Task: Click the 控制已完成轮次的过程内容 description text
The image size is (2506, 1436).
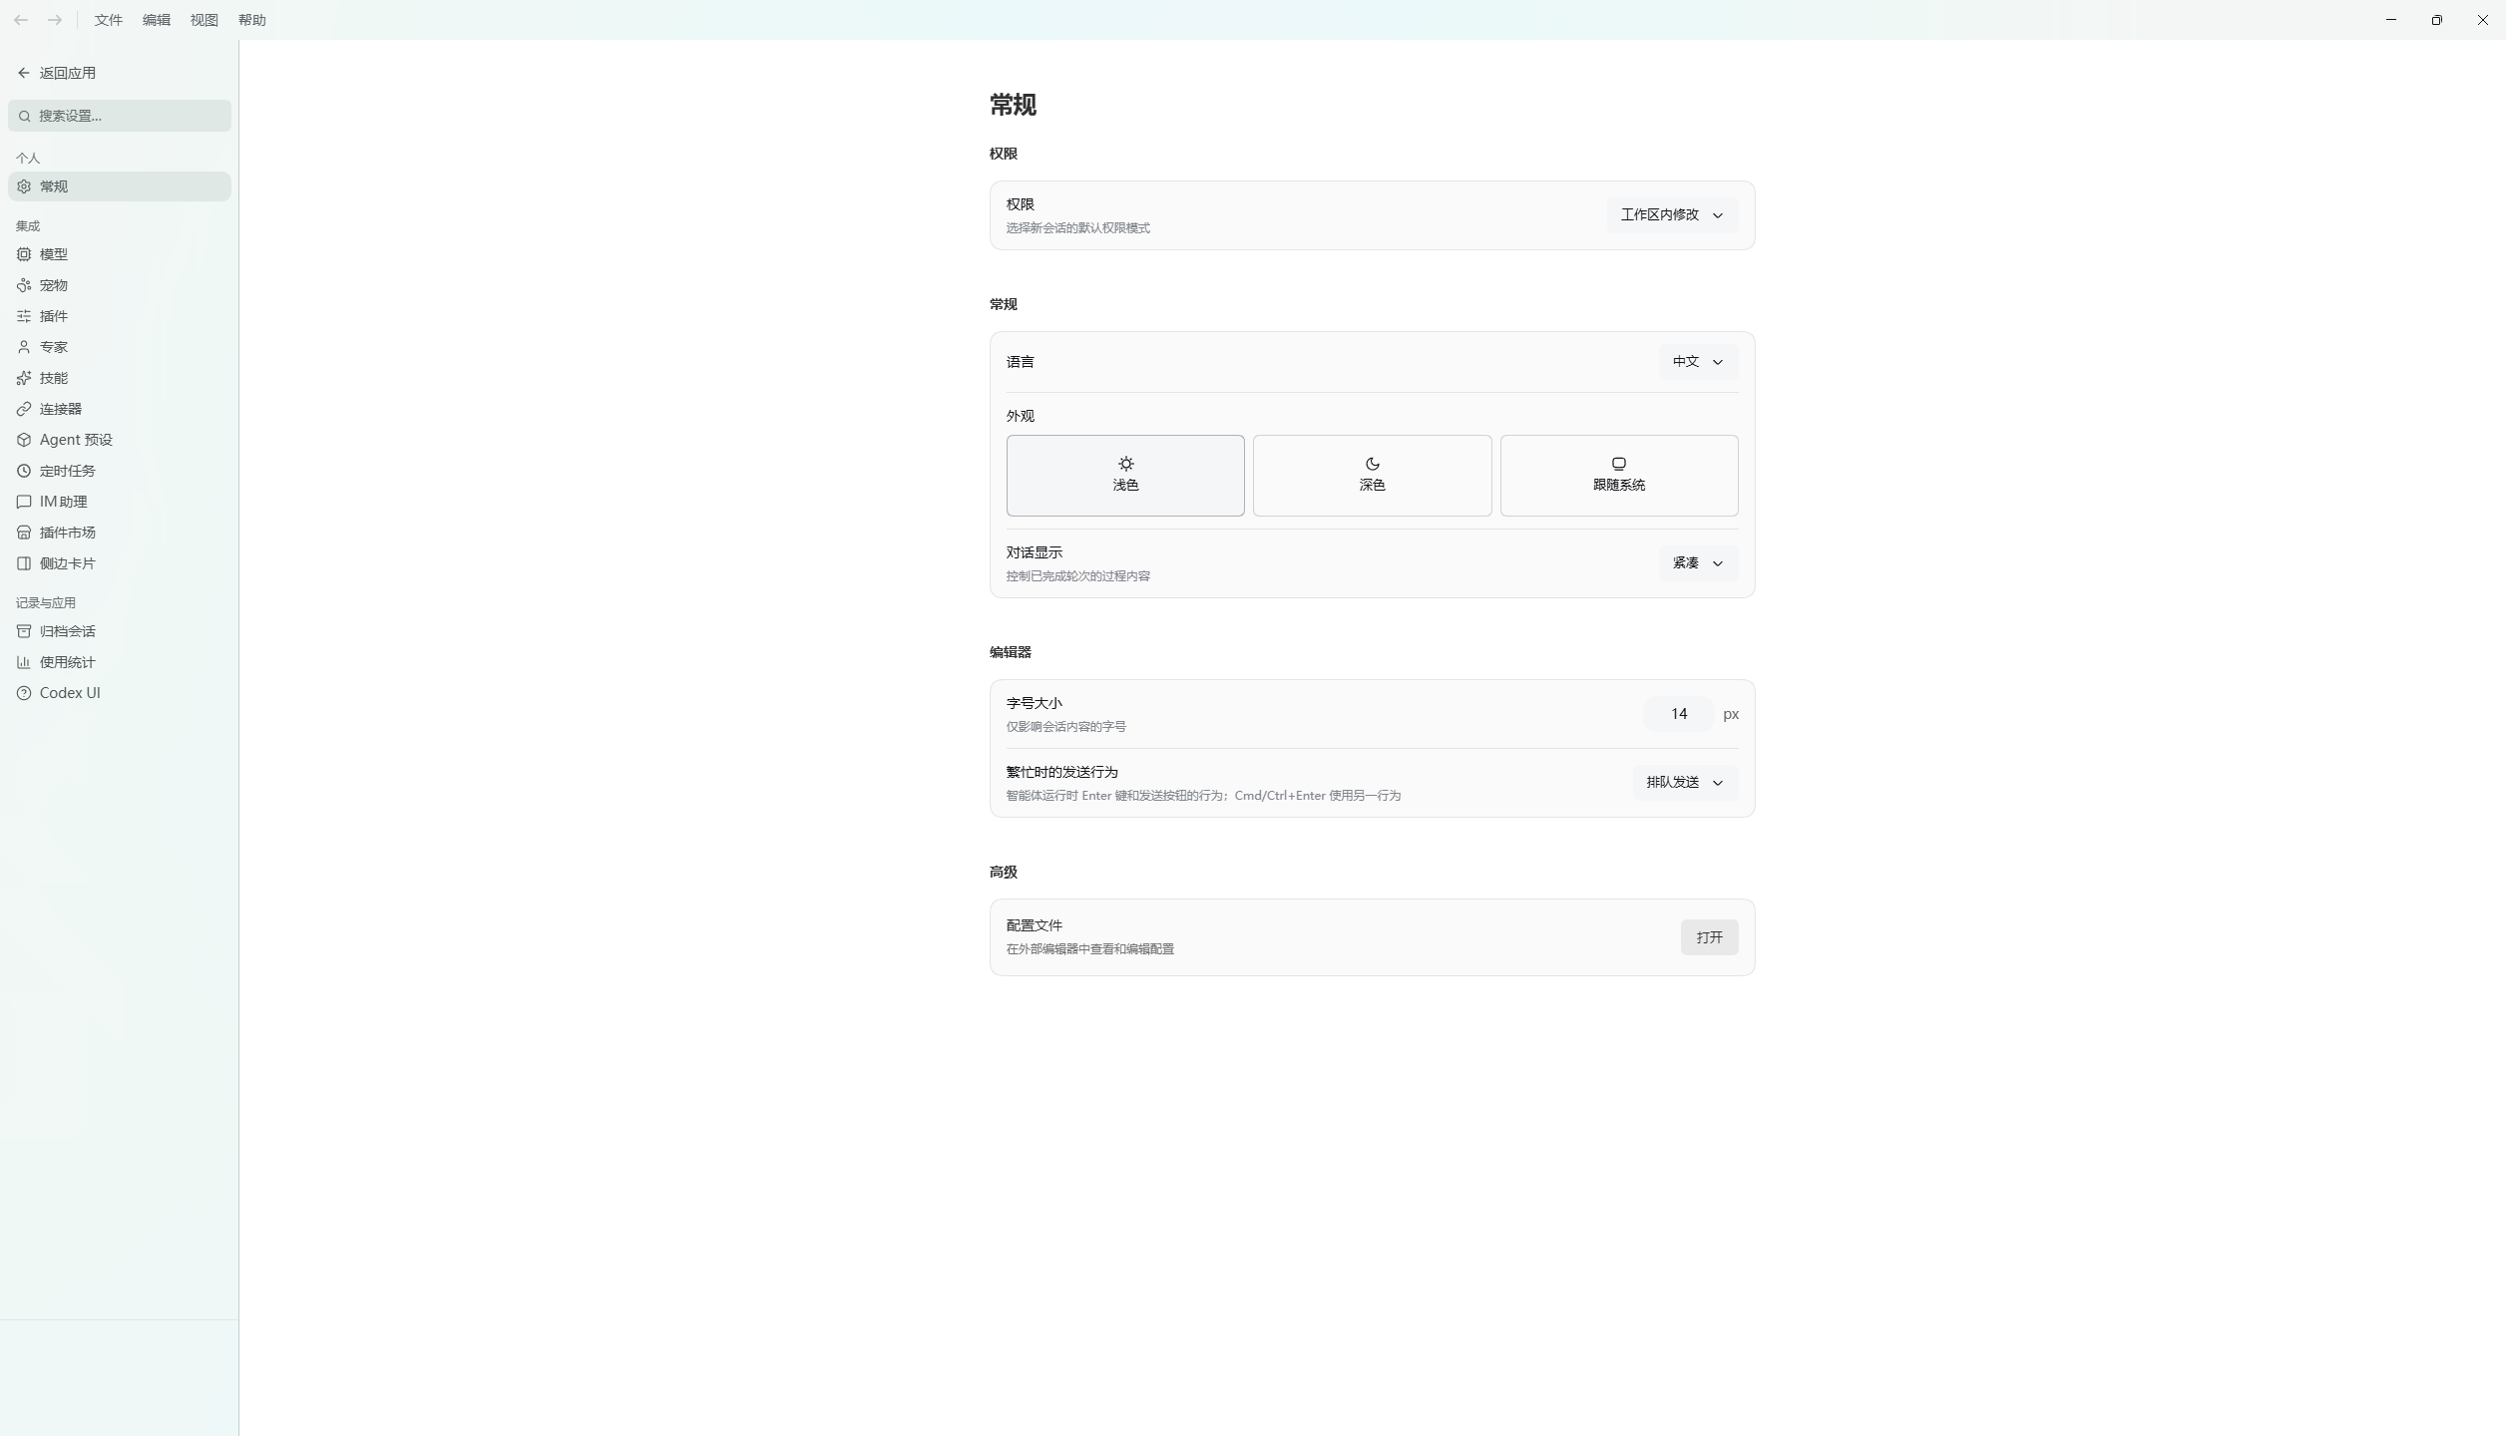Action: [1077, 576]
